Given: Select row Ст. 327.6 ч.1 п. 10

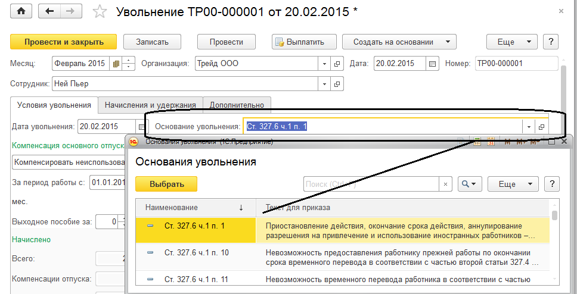Looking at the screenshot, I should coord(342,257).
